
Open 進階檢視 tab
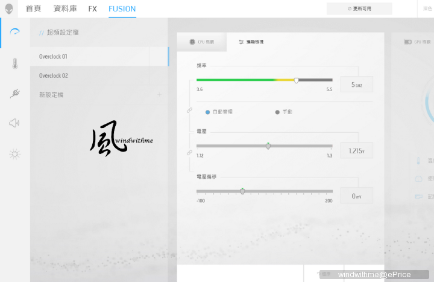251,42
